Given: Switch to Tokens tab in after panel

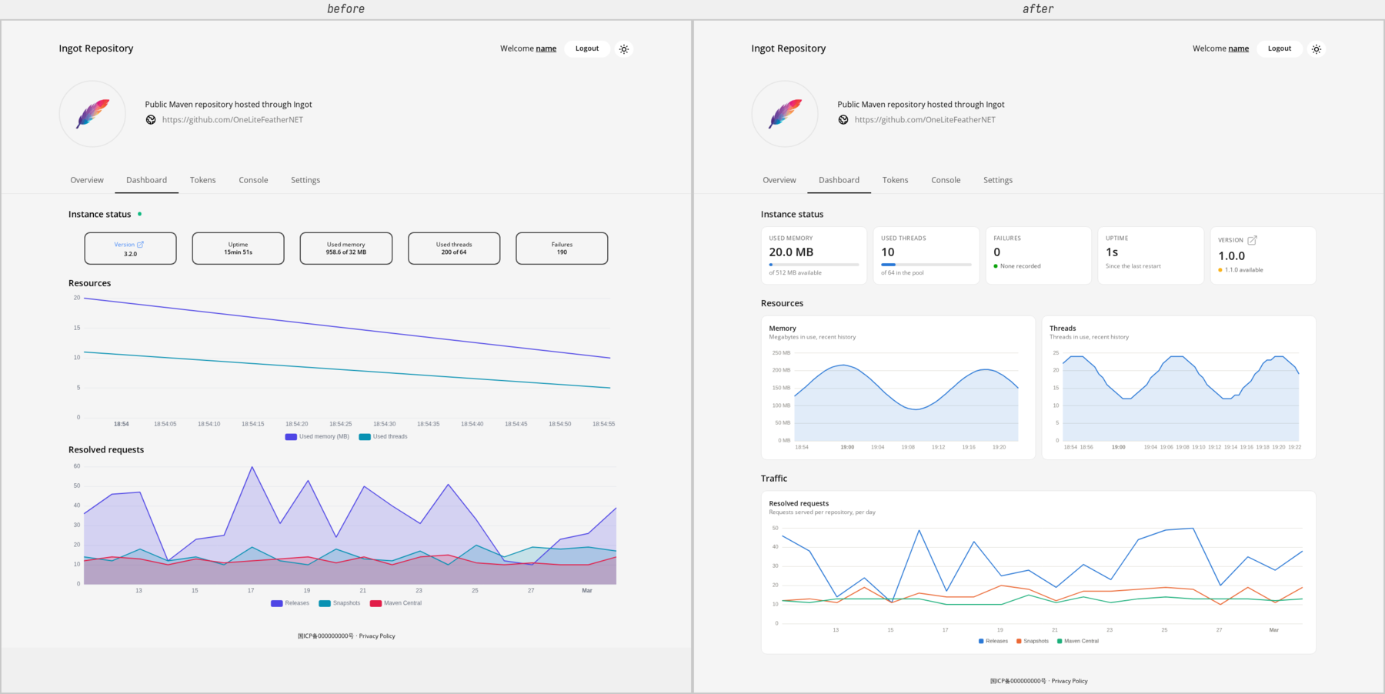Looking at the screenshot, I should [896, 180].
